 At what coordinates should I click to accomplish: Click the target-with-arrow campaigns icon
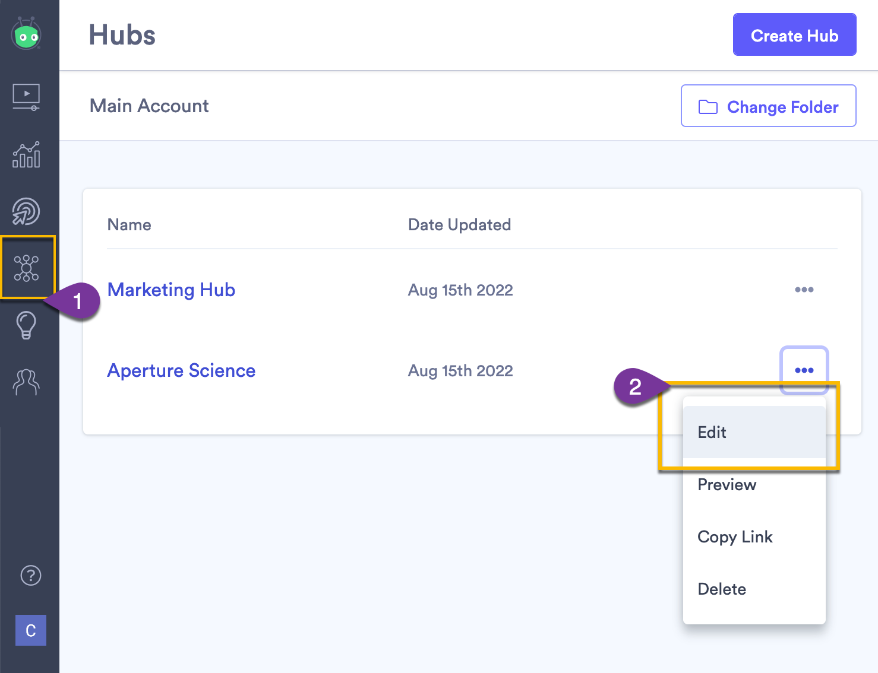(27, 211)
